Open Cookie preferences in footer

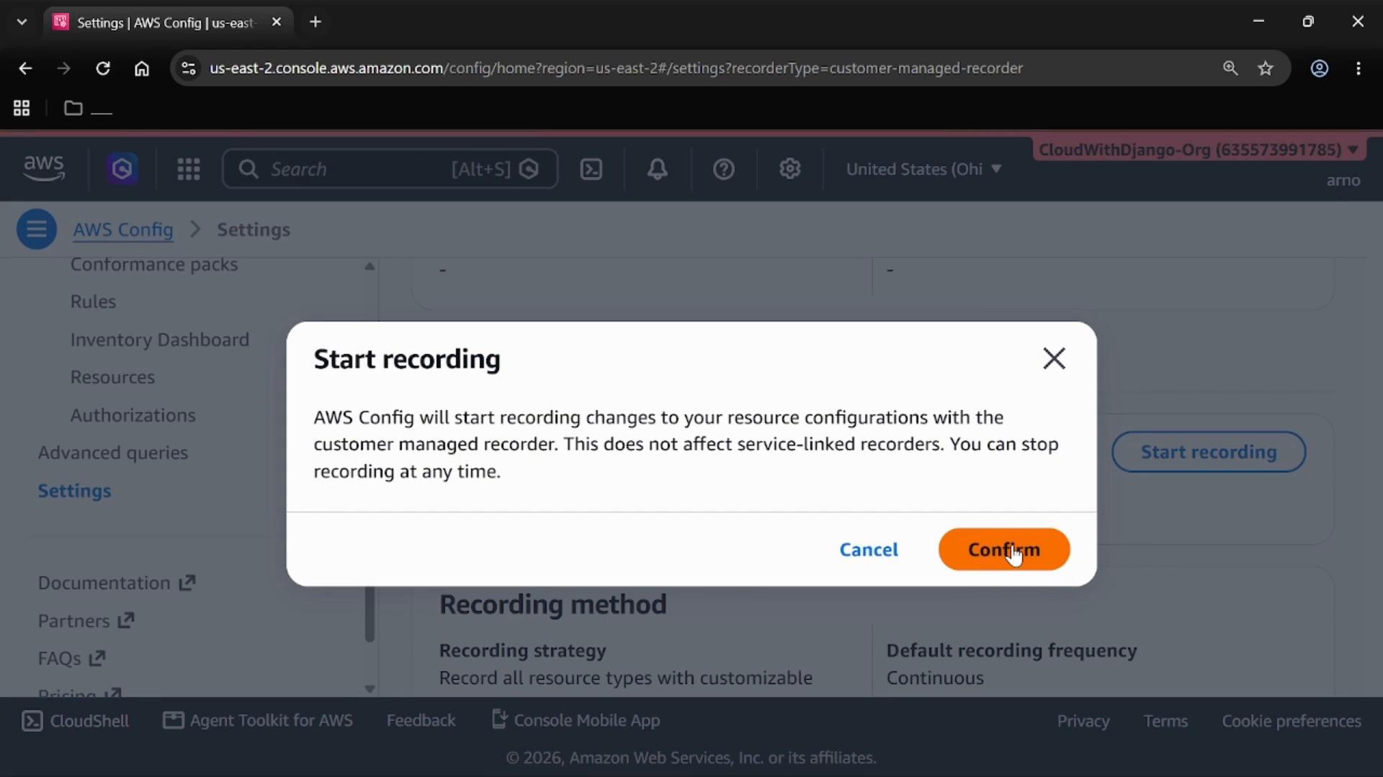[x=1292, y=721]
